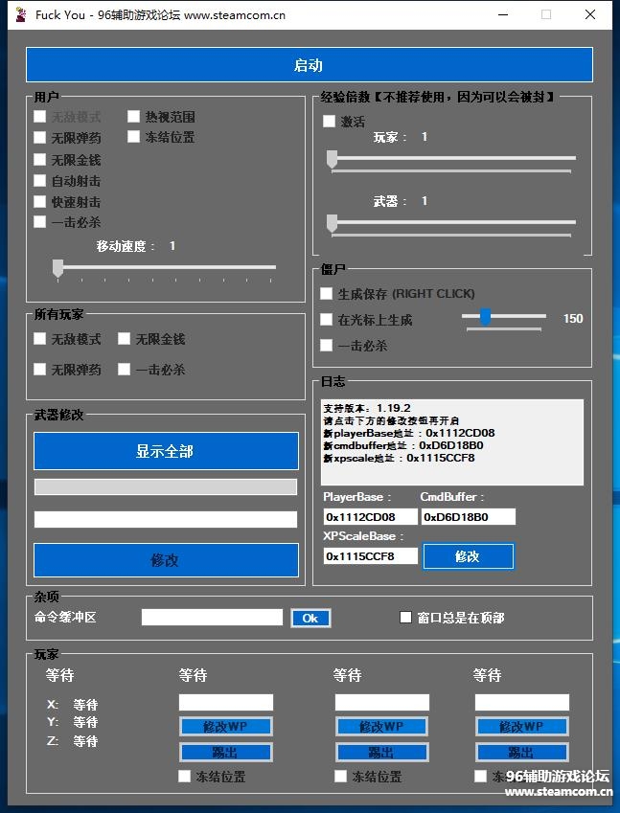Click the 玩家 experience slider handle
This screenshot has height=813, width=620.
[333, 159]
